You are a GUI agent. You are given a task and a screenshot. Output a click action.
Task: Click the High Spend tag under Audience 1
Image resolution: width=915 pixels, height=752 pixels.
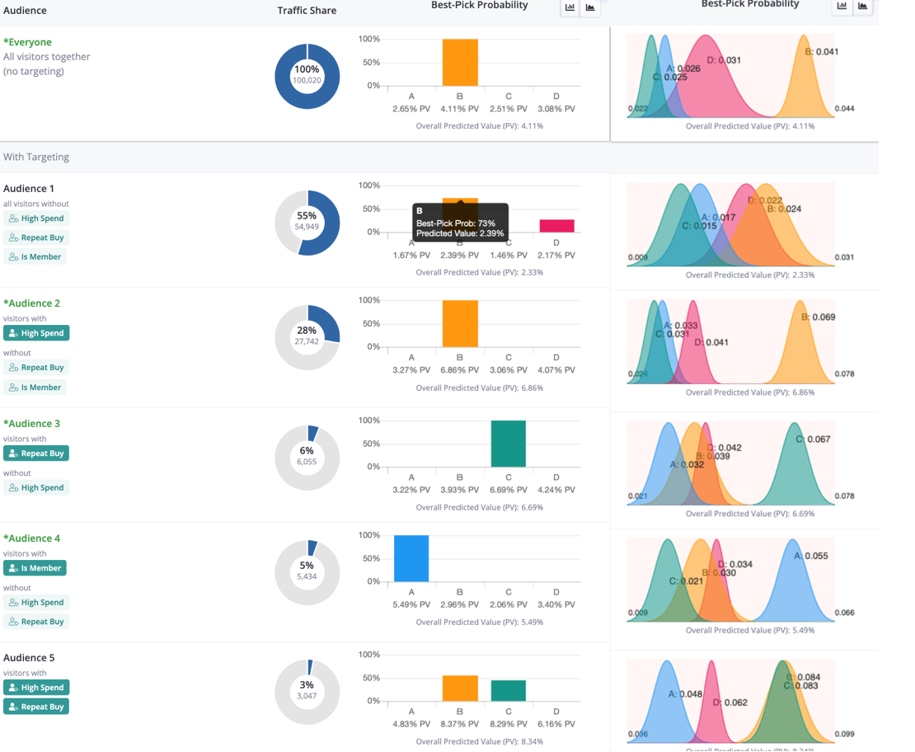click(x=36, y=219)
